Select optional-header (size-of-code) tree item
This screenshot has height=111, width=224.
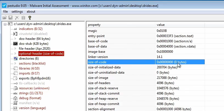coord(41,54)
